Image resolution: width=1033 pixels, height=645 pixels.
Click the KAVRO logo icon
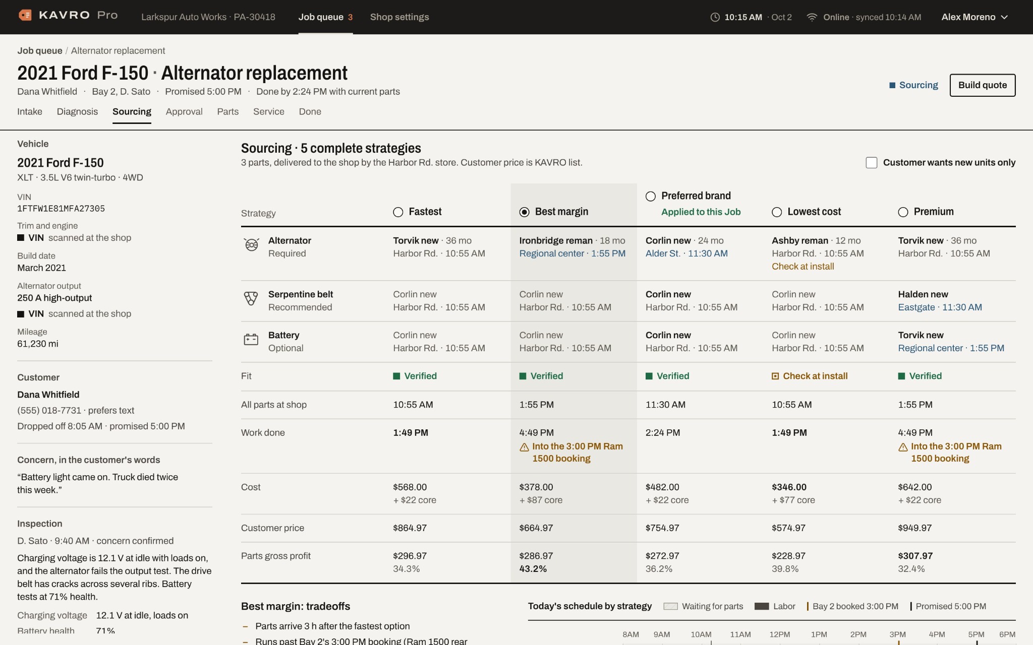tap(25, 15)
